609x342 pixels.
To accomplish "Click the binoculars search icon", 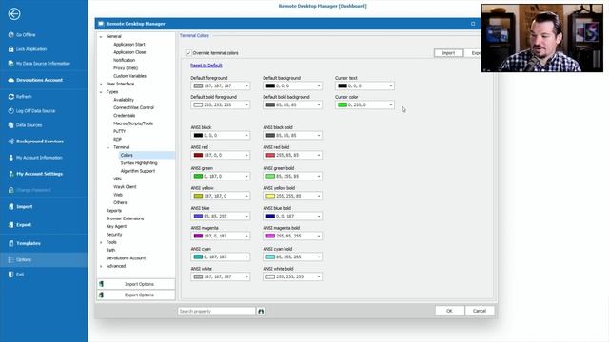I will 261,311.
